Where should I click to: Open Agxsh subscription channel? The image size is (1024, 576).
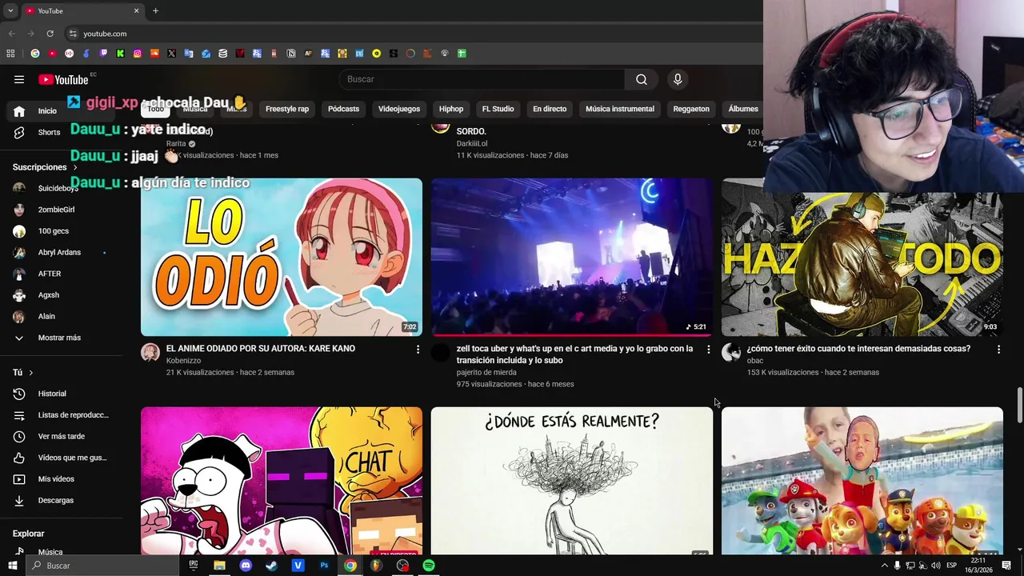pyautogui.click(x=59, y=295)
